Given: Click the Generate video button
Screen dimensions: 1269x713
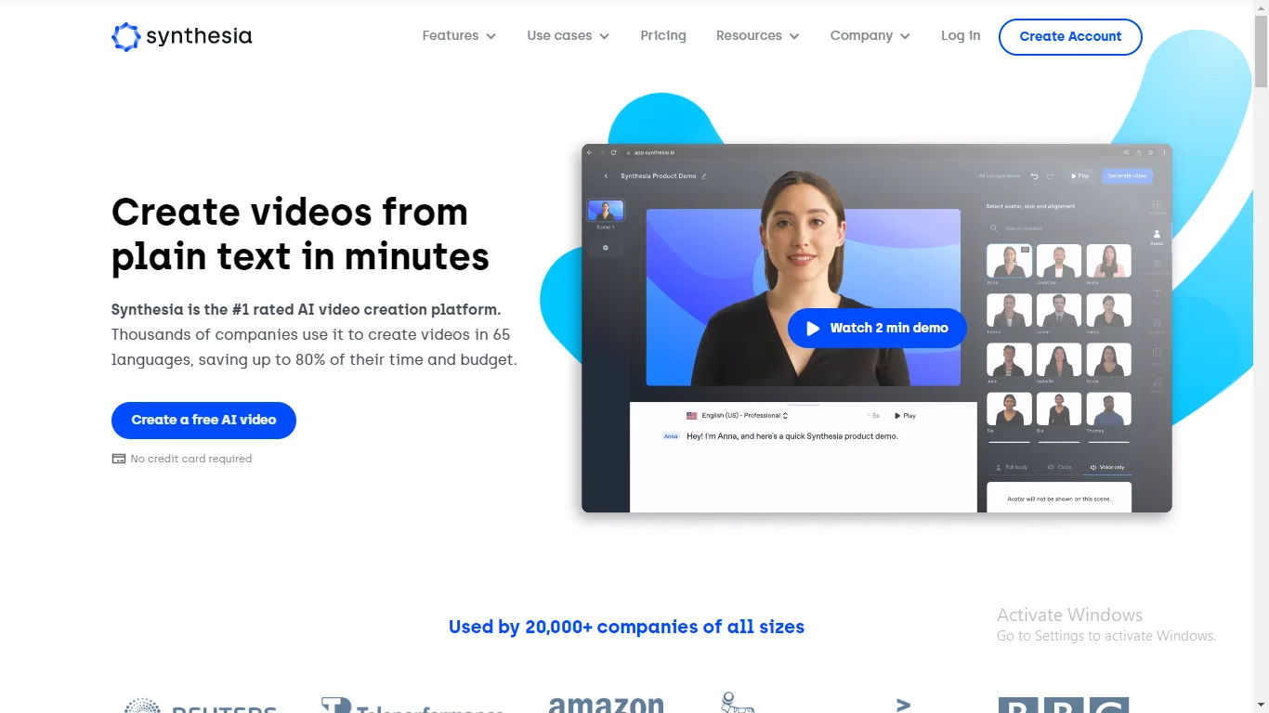Looking at the screenshot, I should [1127, 175].
